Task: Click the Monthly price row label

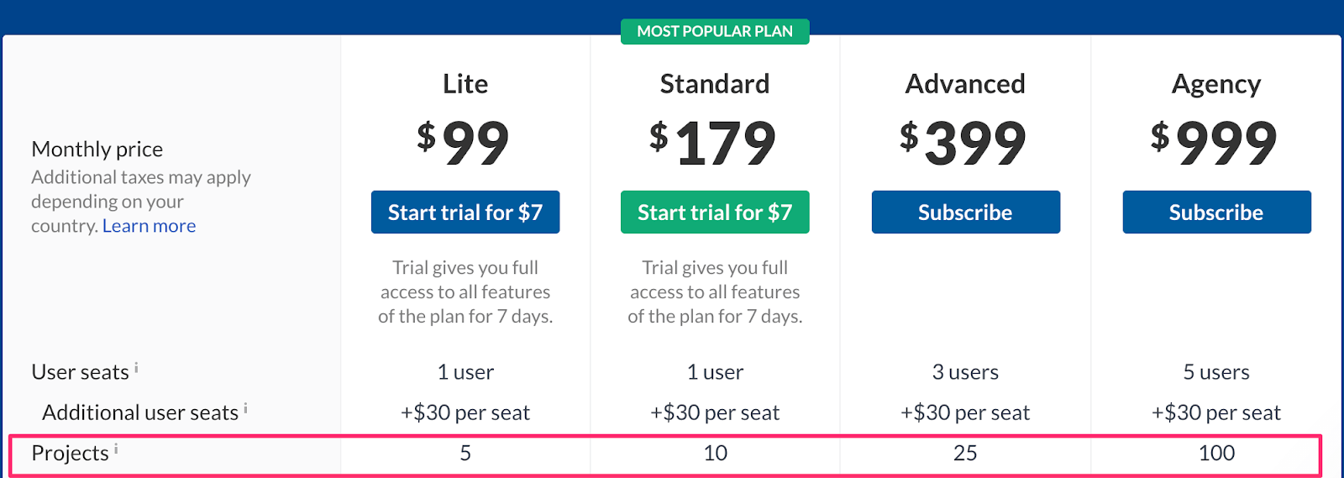Action: click(97, 150)
